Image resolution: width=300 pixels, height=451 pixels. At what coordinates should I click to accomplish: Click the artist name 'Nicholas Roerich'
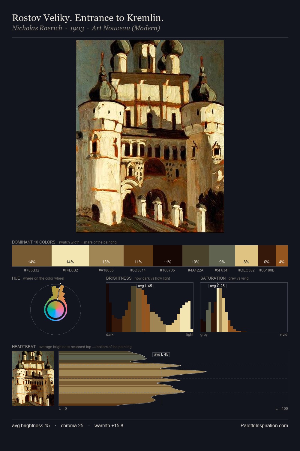point(37,28)
